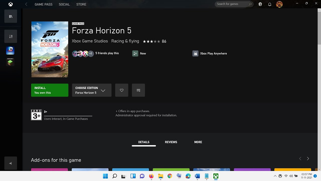Open Google Chrome from the taskbar
The height and width of the screenshot is (181, 321).
pyautogui.click(x=170, y=176)
